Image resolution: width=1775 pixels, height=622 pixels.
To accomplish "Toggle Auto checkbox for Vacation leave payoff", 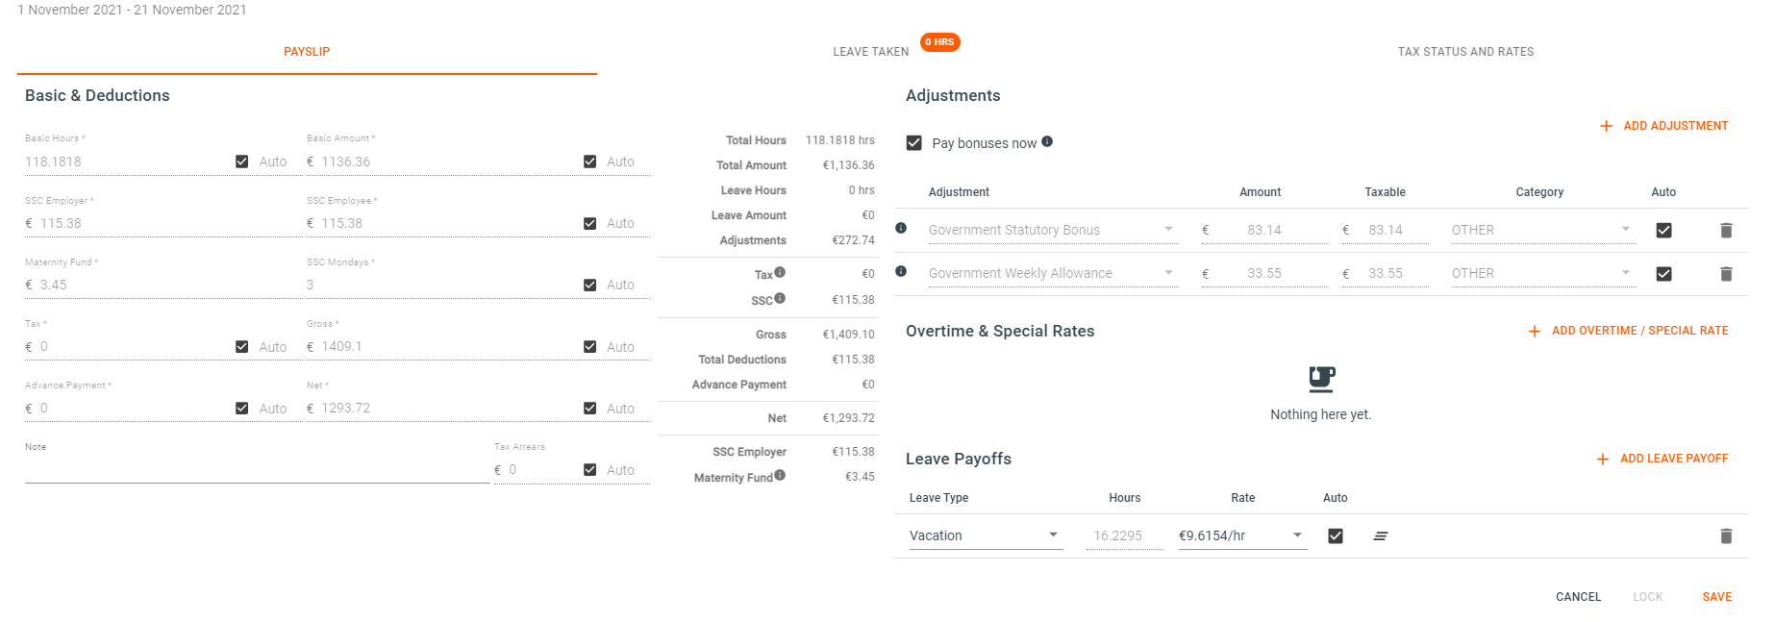I will pos(1336,535).
